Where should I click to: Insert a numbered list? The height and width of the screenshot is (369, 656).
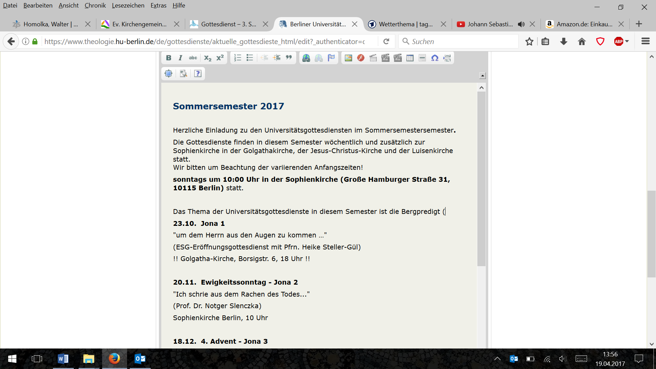click(237, 58)
